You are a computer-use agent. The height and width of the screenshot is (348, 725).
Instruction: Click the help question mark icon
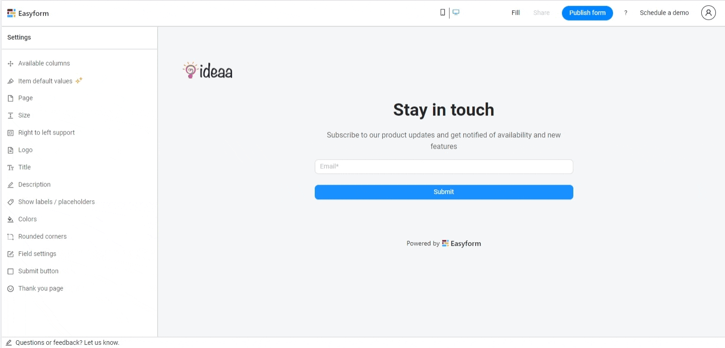coord(625,13)
